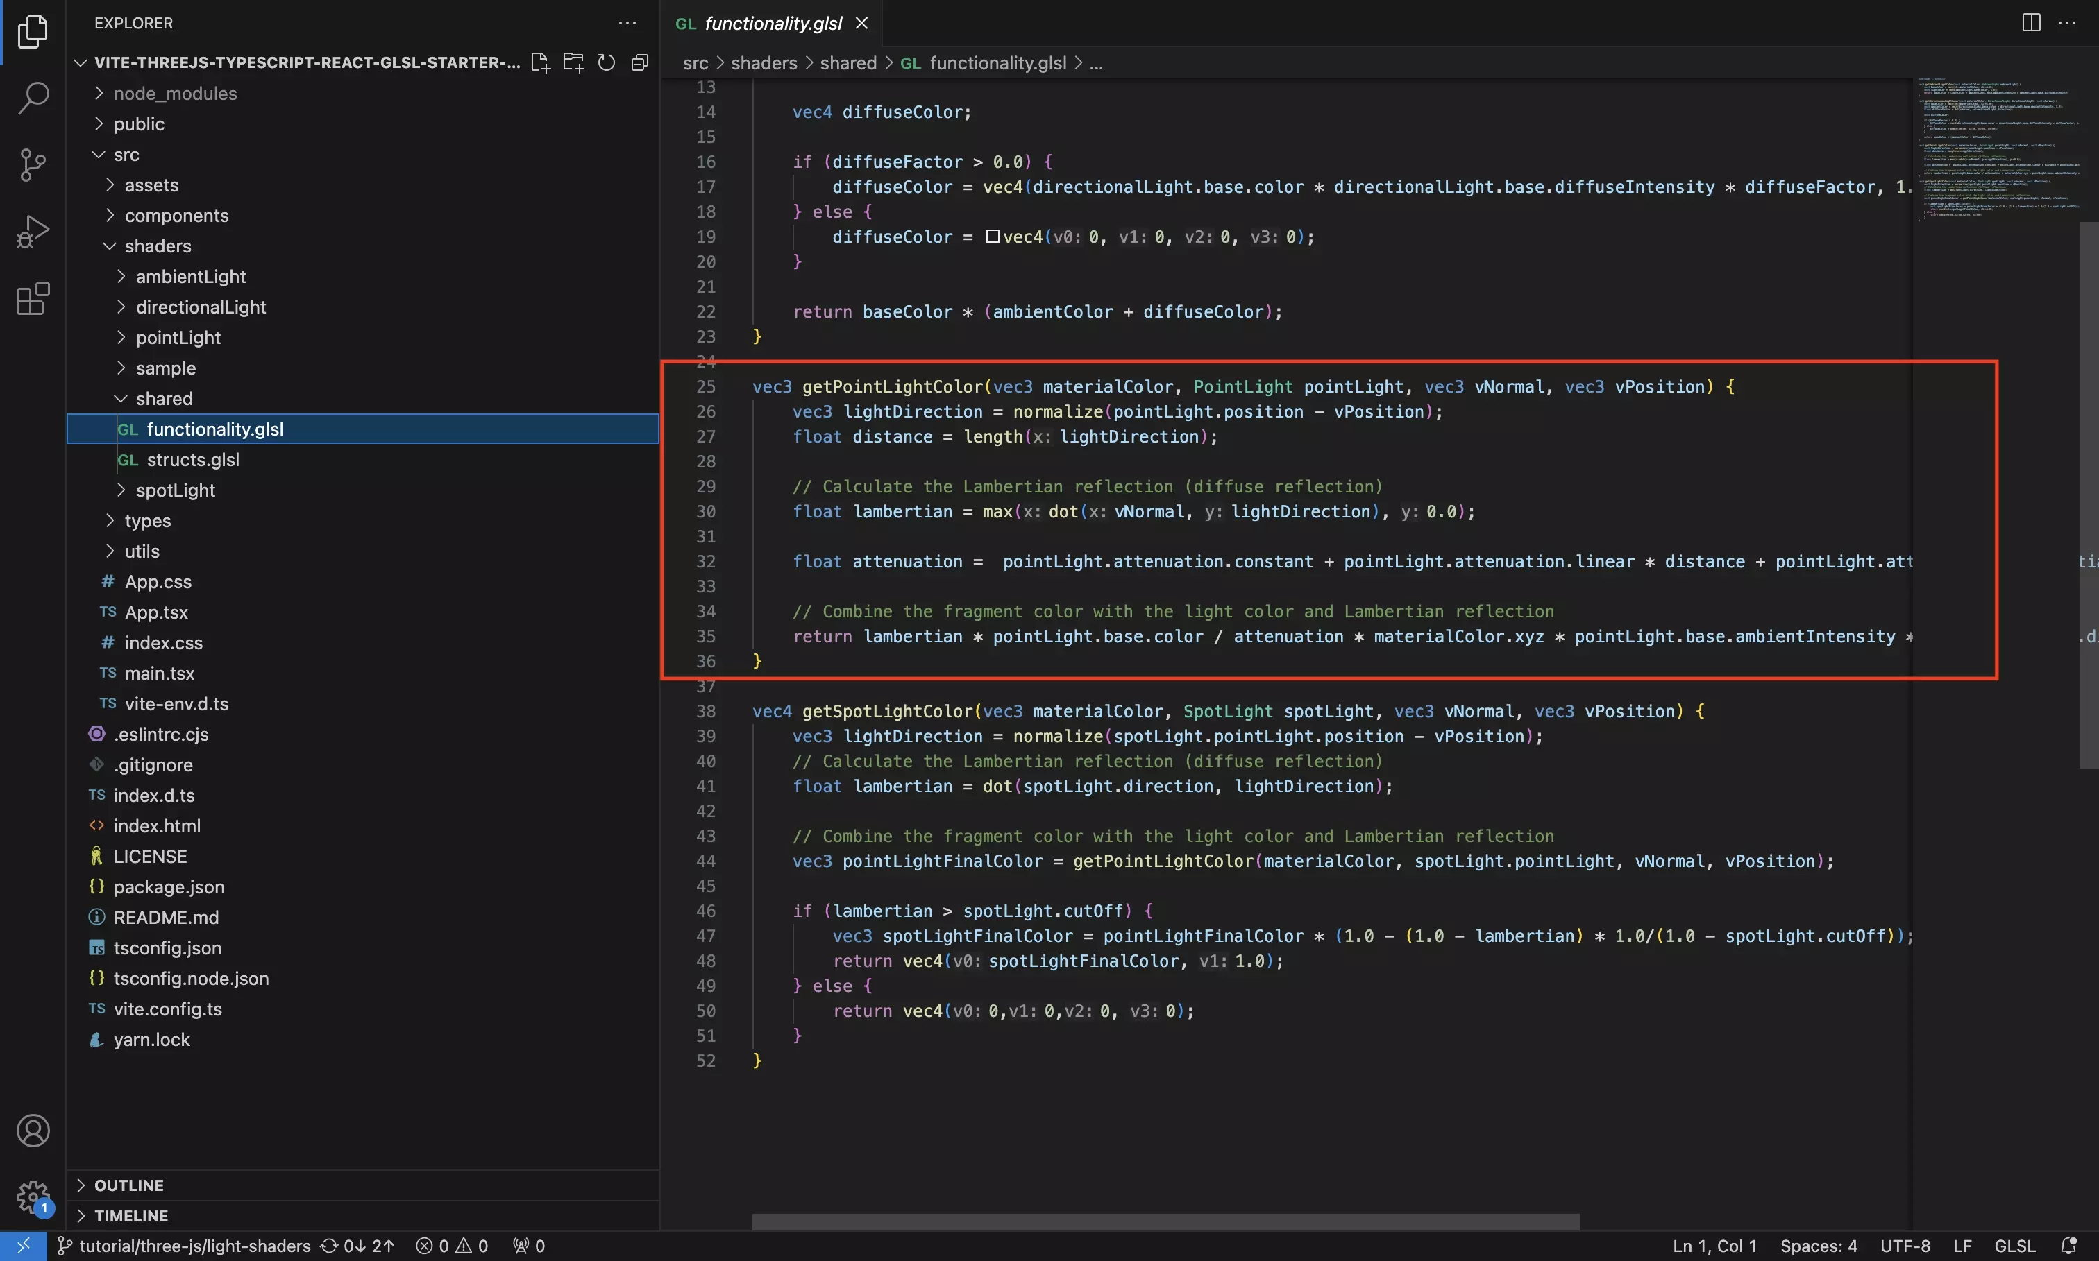This screenshot has width=2099, height=1261.
Task: Click the more actions icon in Explorer panel
Action: pos(627,22)
